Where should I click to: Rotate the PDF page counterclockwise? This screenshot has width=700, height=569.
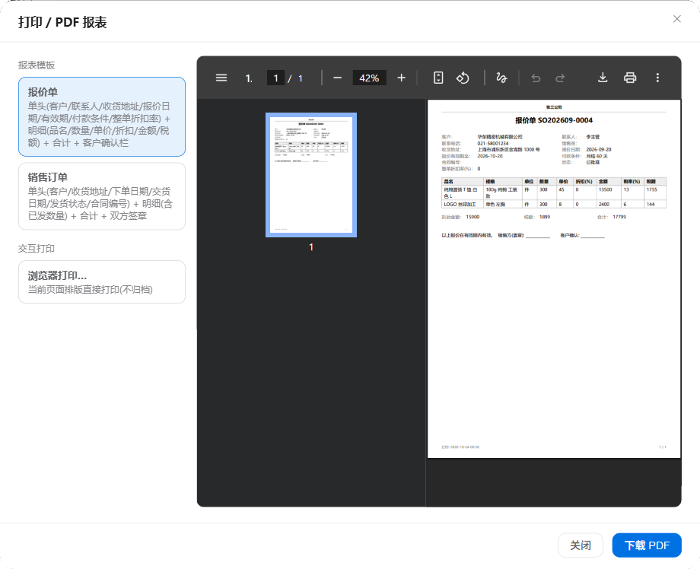coord(463,78)
